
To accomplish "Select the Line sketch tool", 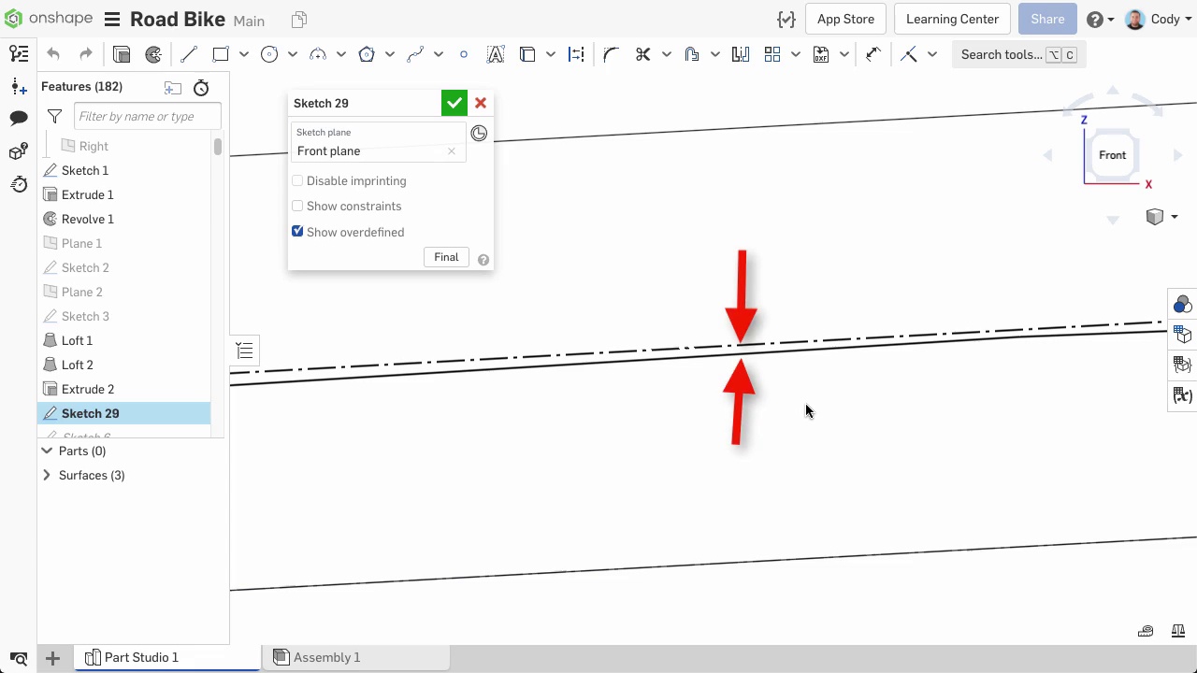I will (x=188, y=55).
